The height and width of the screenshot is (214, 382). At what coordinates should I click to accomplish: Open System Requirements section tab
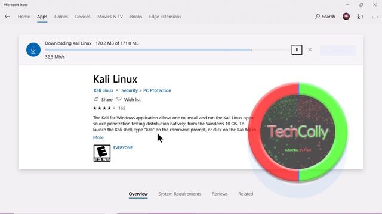coord(180,194)
